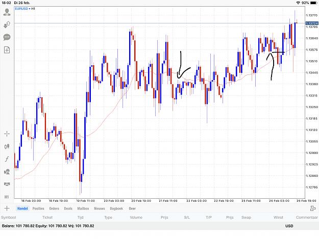319x239 pixels.
Task: Sort by Tijd column header
Action: (x=80, y=218)
